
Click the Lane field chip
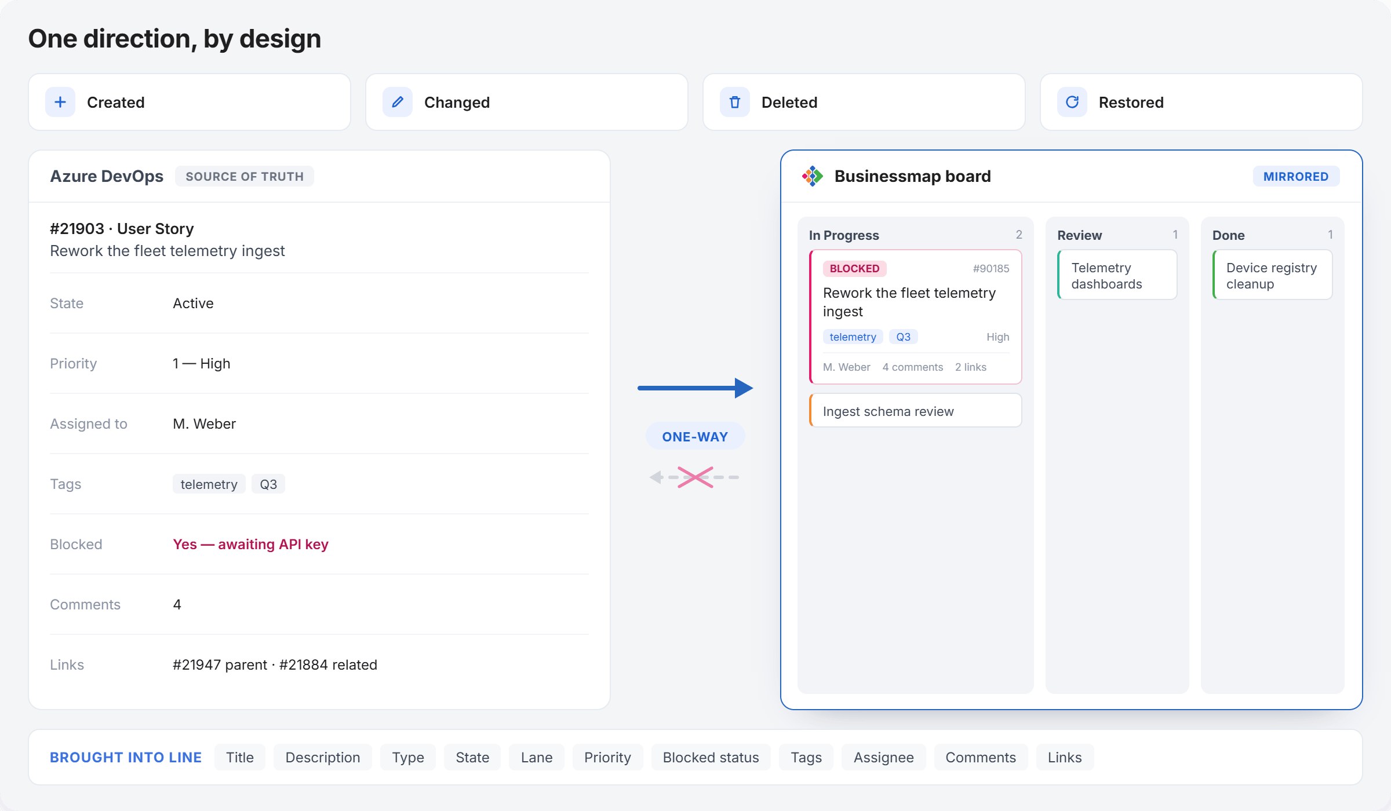(x=537, y=758)
